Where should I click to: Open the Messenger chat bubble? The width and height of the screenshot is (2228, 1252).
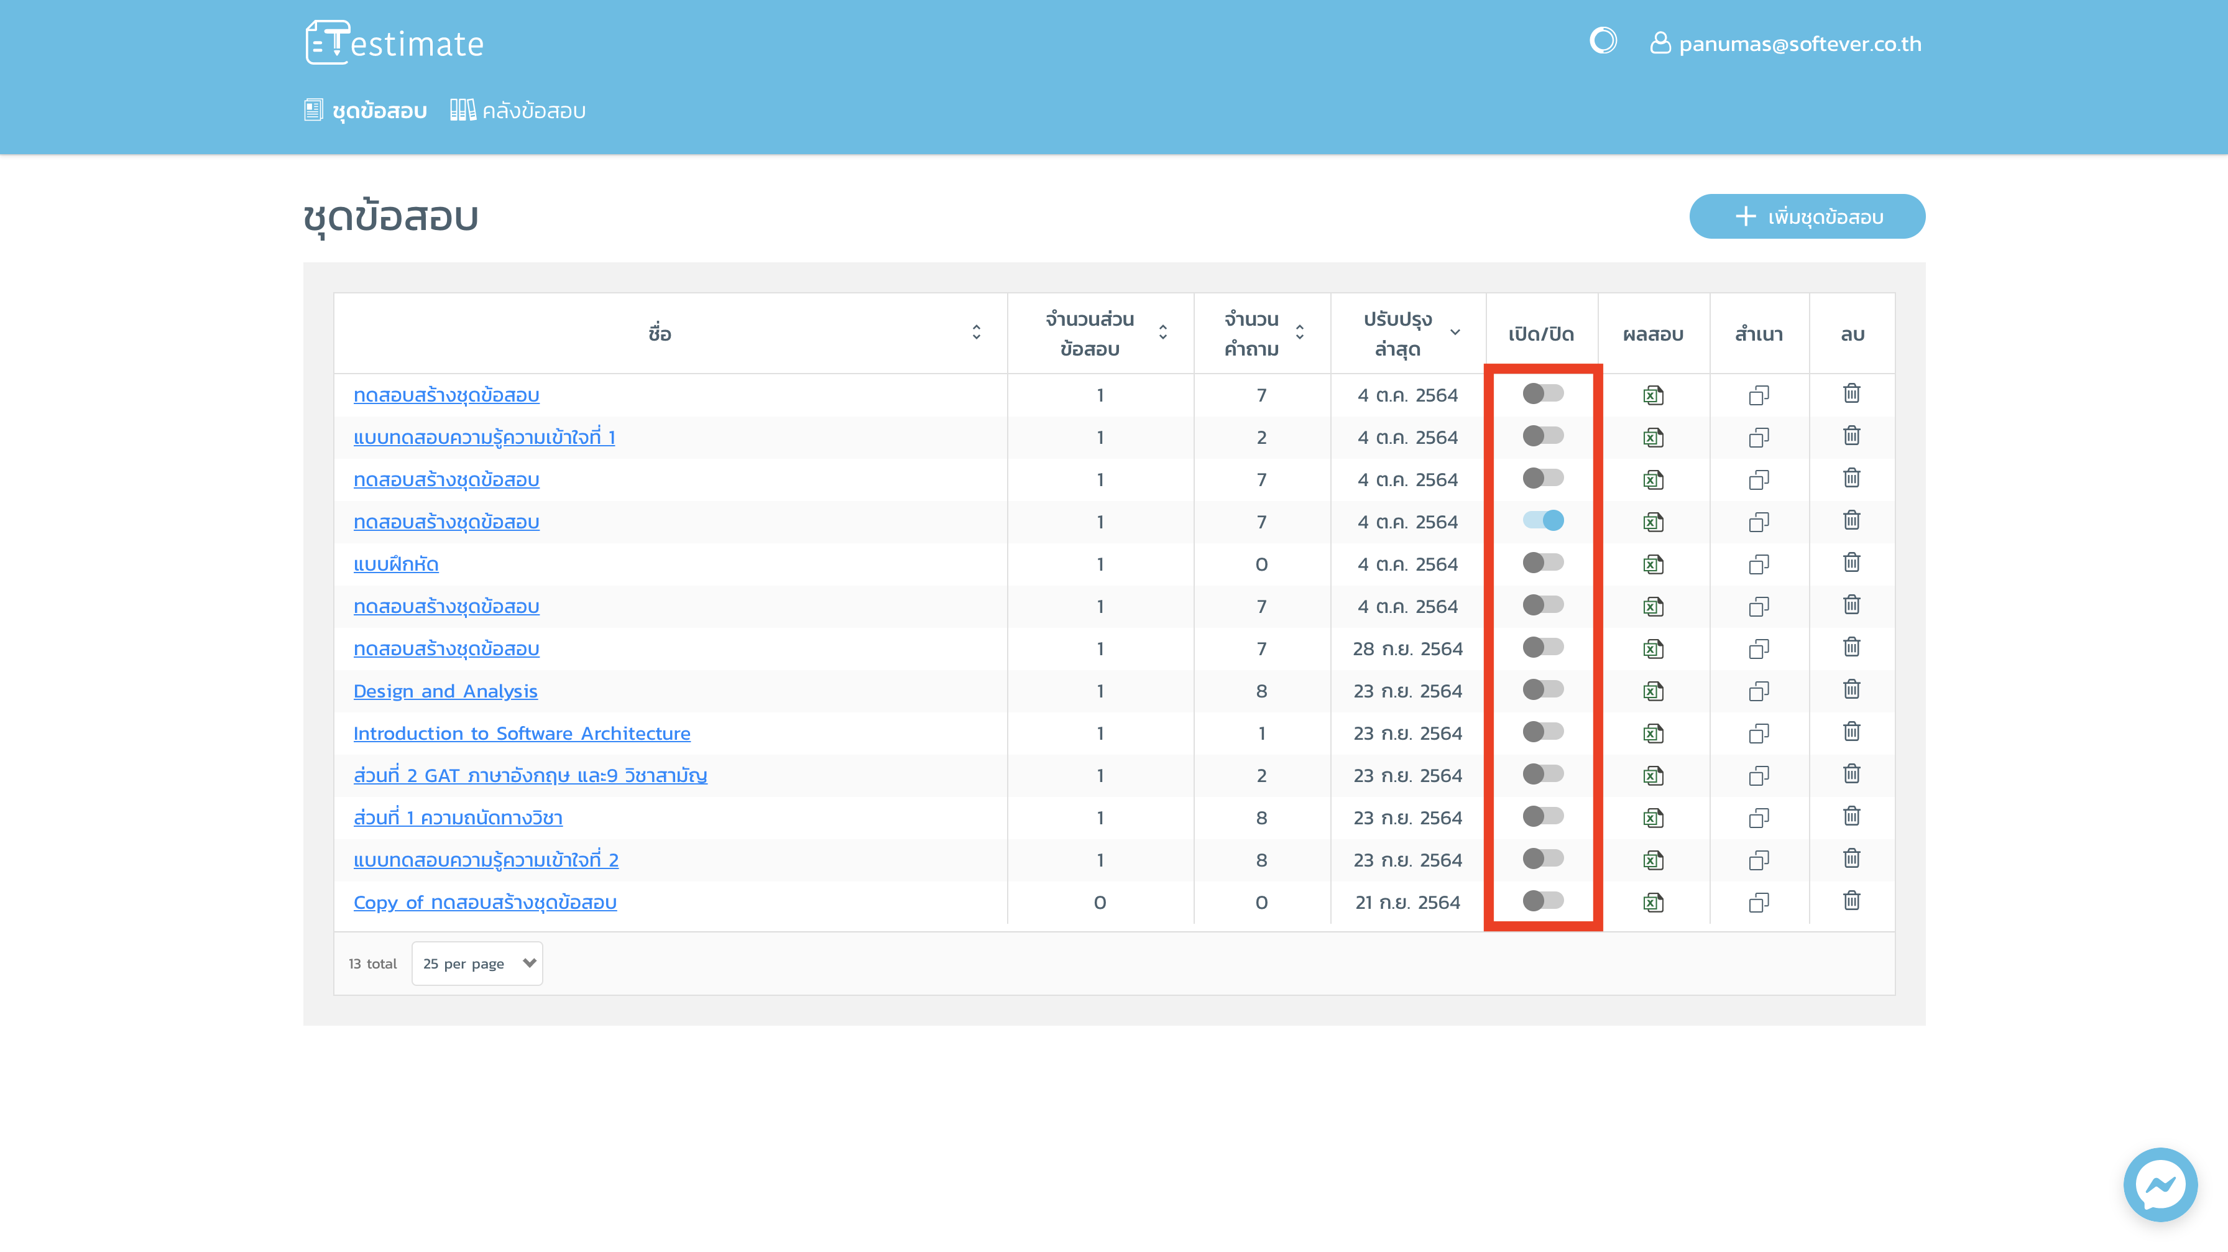coord(2160,1184)
